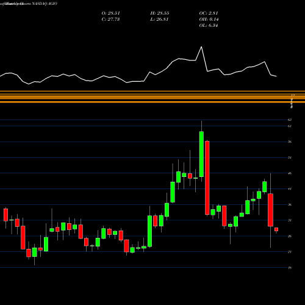Click the 46 price axis label
305x305 pixels.
[290, 173]
